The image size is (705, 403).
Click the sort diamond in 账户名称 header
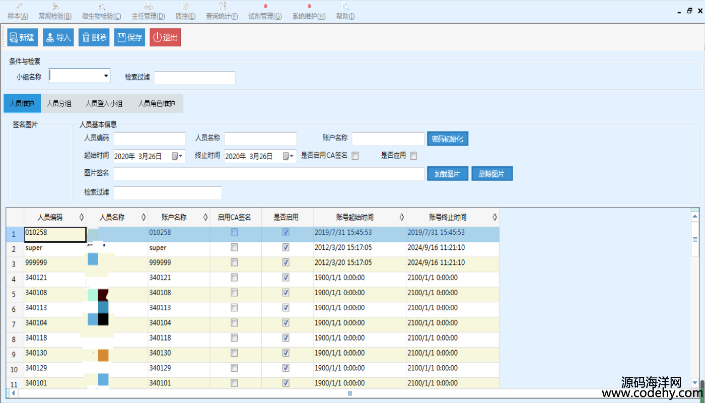point(205,217)
